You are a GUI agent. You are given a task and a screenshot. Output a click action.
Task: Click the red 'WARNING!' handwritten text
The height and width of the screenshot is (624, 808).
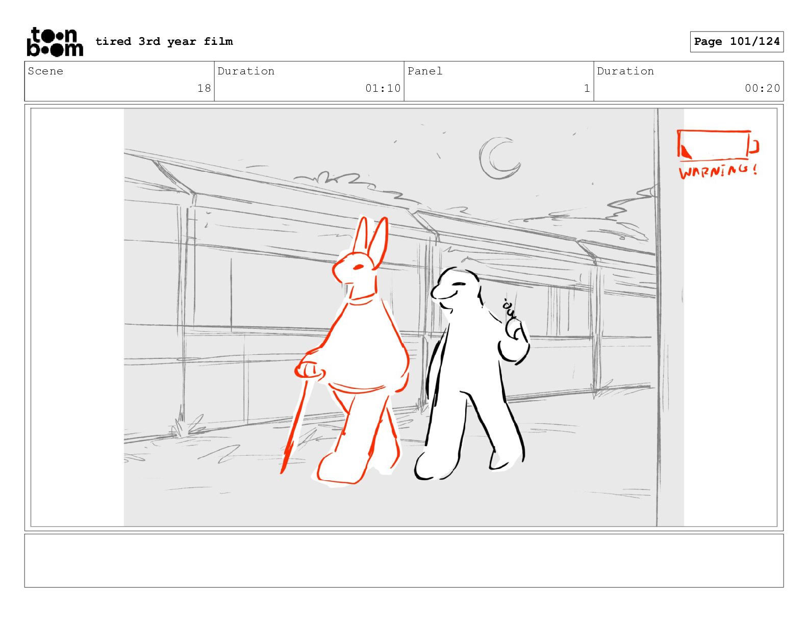click(718, 170)
